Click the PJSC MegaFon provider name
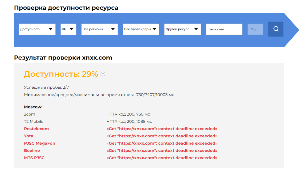The height and width of the screenshot is (175, 302). coord(39,143)
